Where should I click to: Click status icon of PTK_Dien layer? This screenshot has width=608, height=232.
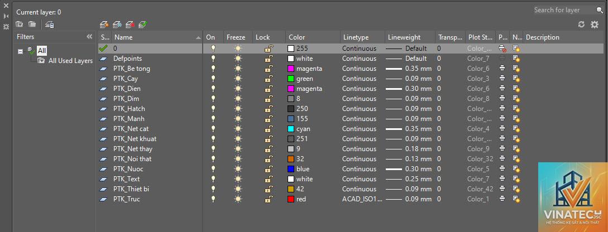103,89
